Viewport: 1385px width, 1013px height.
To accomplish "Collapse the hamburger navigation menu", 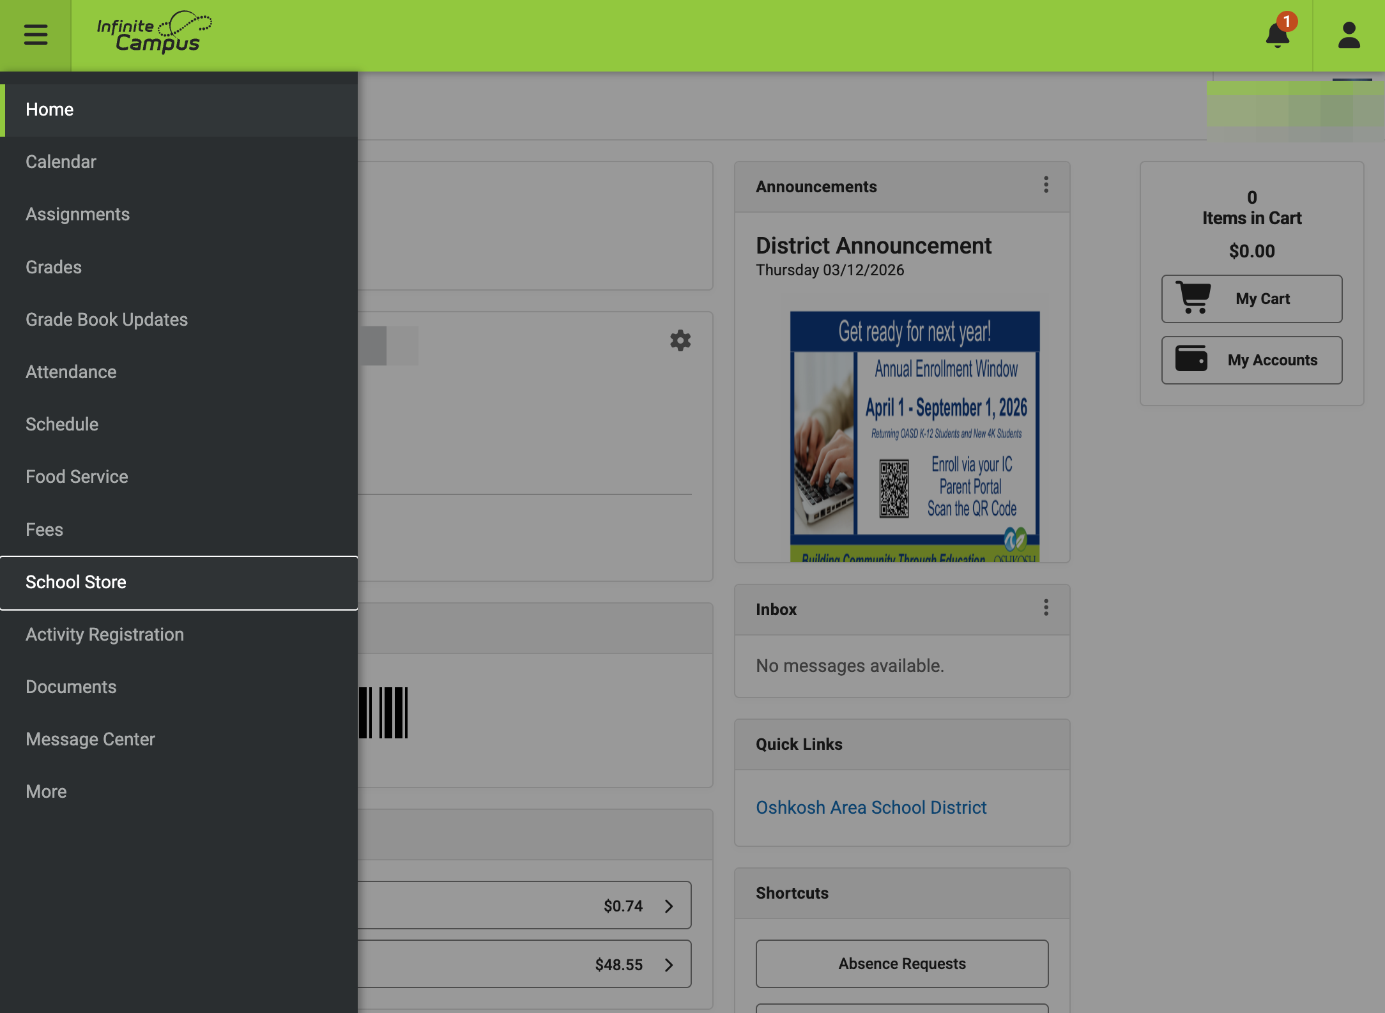I will [36, 34].
